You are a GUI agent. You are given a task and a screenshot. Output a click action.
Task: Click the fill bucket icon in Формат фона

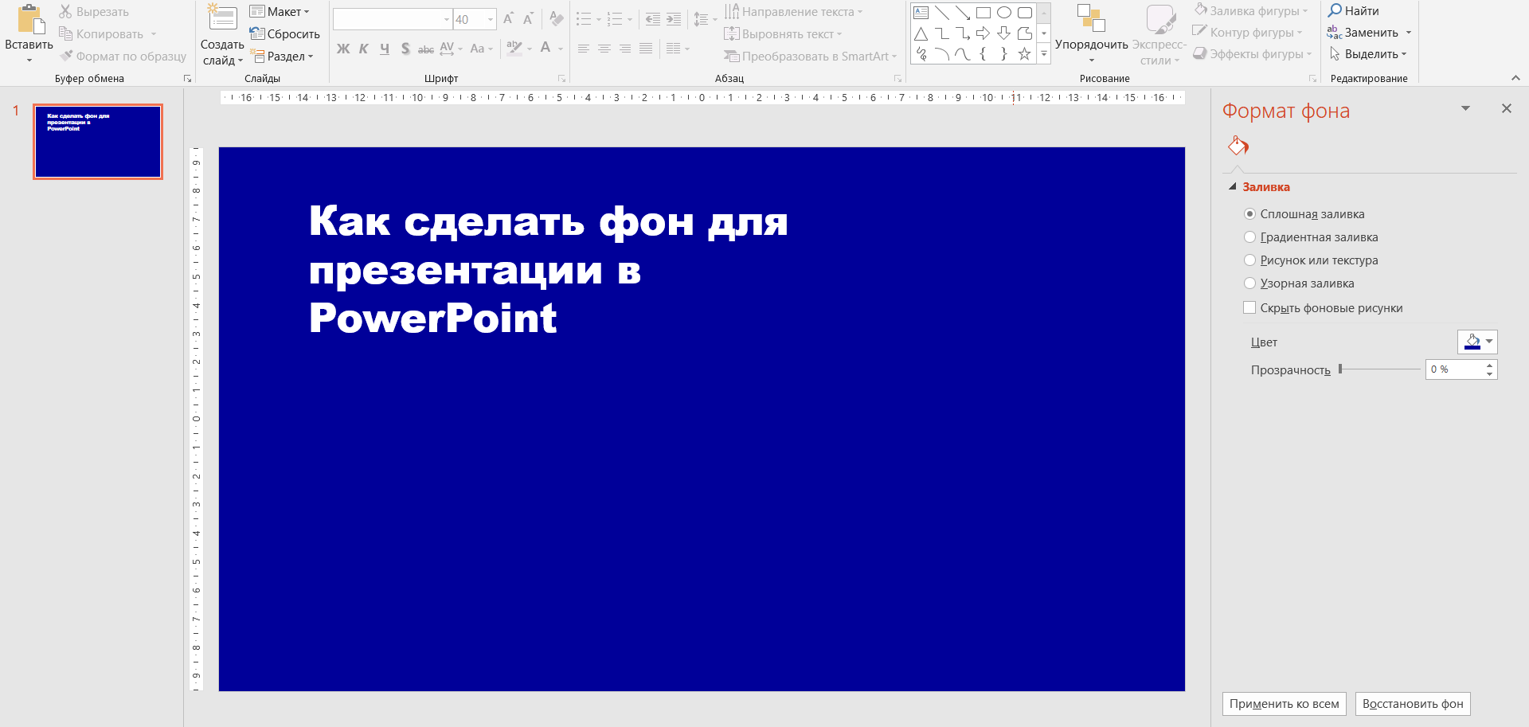tap(1238, 146)
